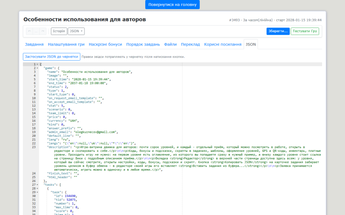Collapse the "game" object fold on line 2
345x215 pixels.
[38, 68]
